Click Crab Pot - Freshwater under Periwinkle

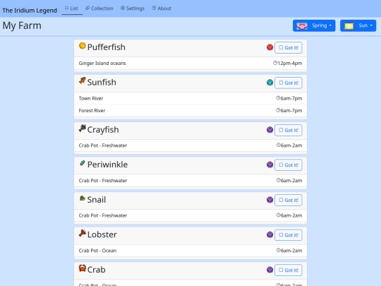click(x=103, y=181)
